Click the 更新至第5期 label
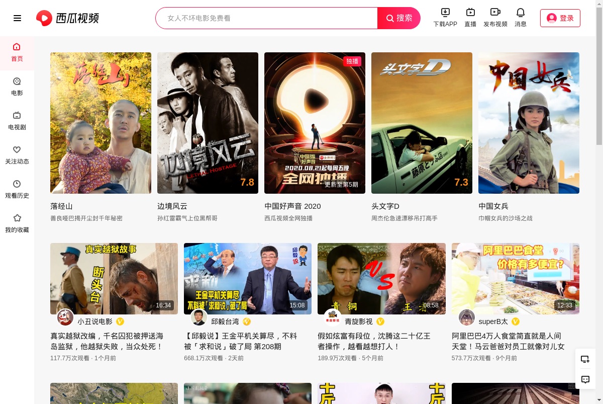 click(x=341, y=185)
